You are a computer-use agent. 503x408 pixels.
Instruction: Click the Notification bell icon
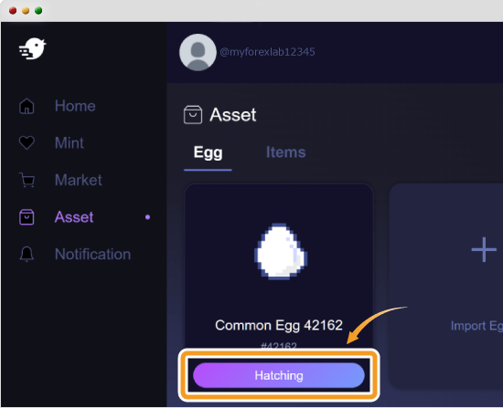point(27,255)
